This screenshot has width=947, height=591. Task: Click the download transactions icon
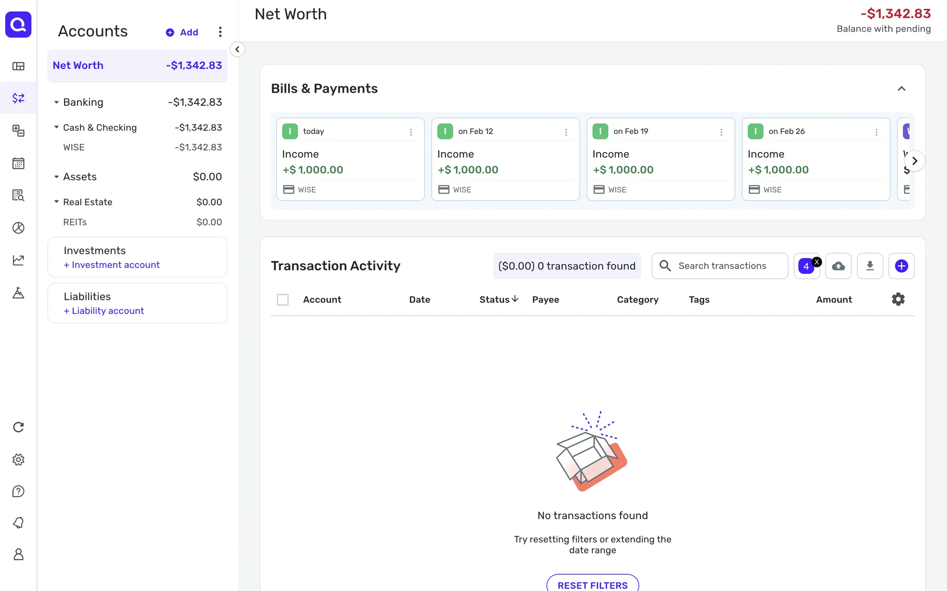tap(870, 266)
